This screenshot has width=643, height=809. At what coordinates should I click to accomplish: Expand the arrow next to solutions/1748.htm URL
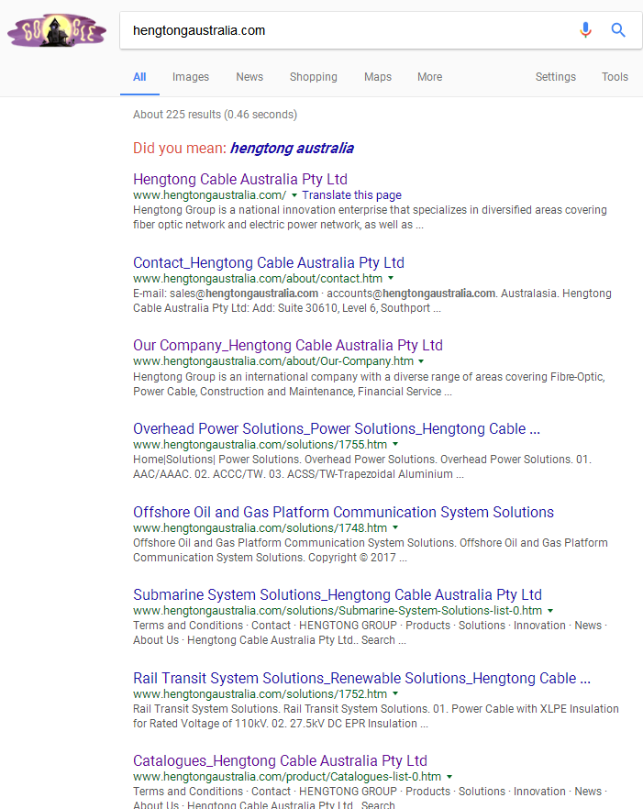(395, 527)
